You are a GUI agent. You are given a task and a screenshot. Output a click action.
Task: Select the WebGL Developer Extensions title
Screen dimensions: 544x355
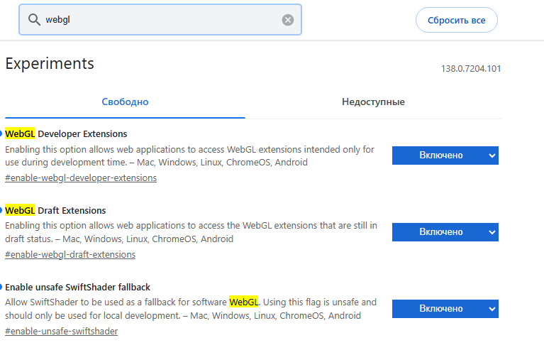pyautogui.click(x=67, y=133)
